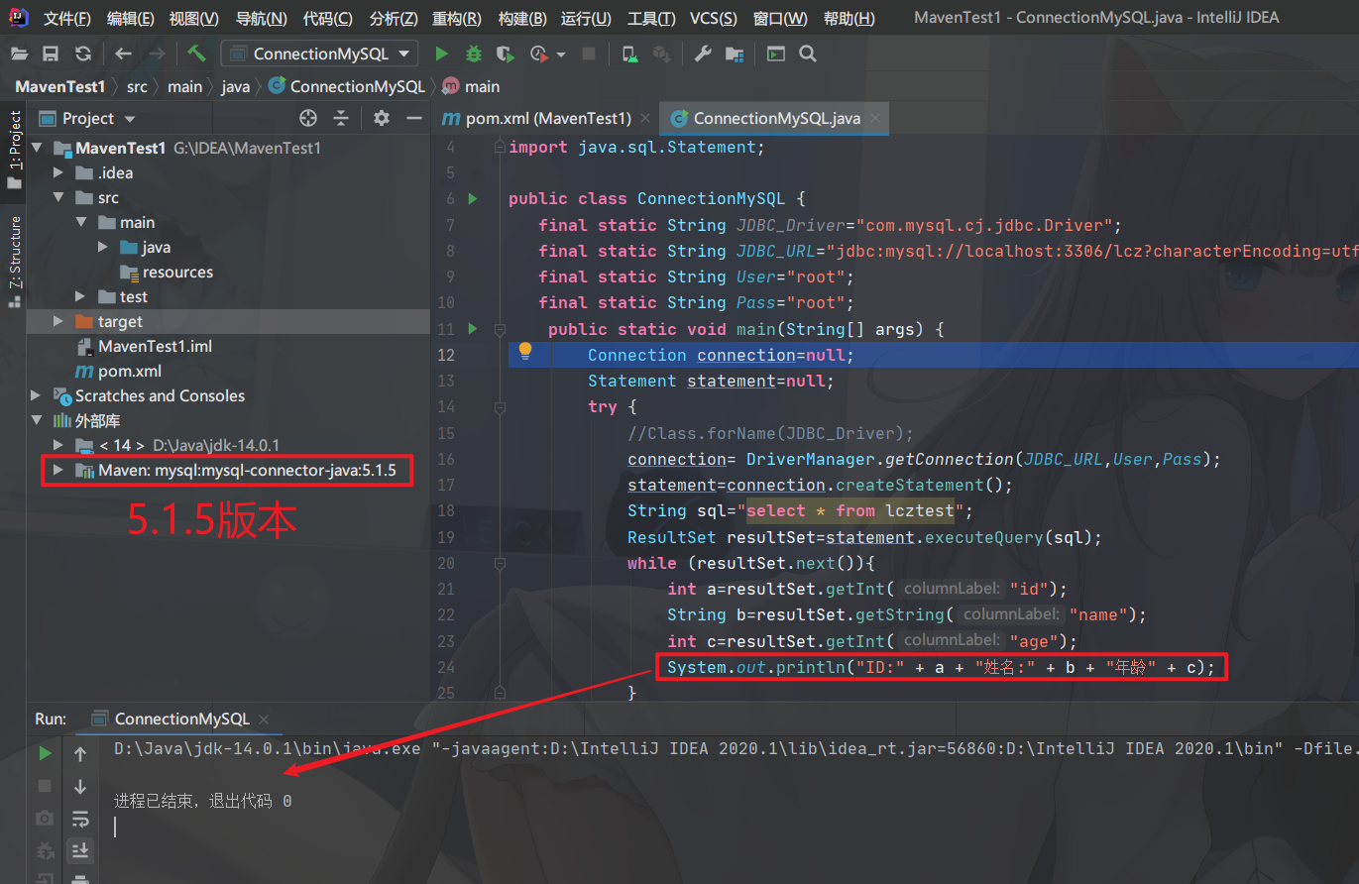Rerun the program from the Run panel

44,752
